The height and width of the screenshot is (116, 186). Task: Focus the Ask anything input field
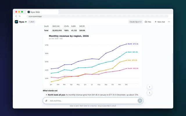point(93,101)
